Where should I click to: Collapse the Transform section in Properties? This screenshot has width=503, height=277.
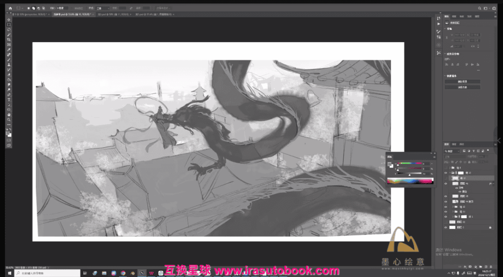(445, 28)
